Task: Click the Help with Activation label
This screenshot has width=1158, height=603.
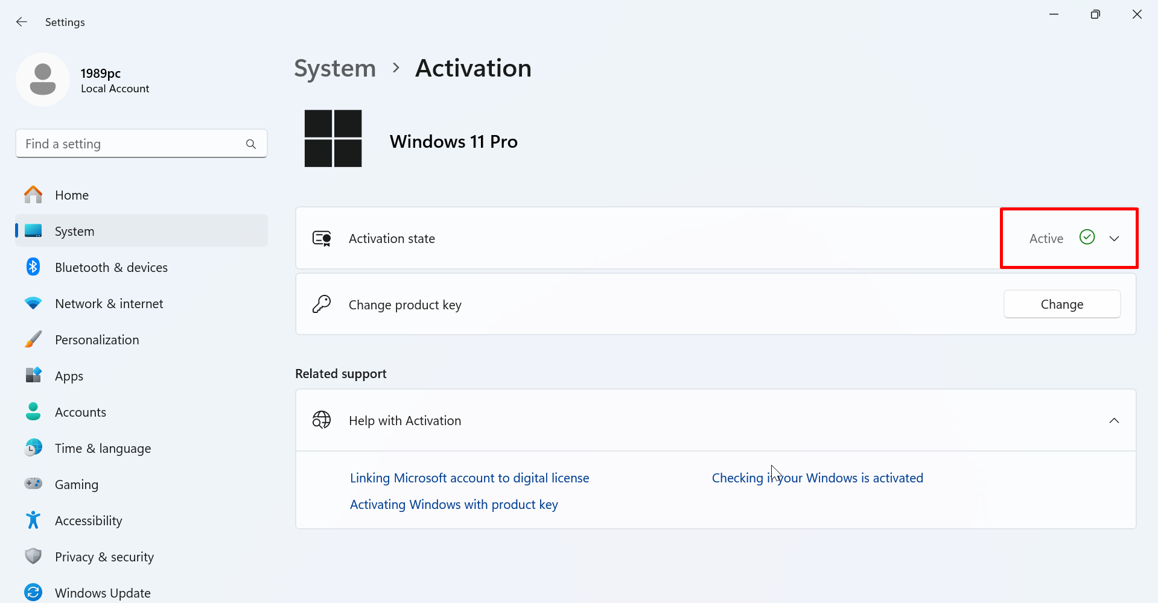Action: click(405, 420)
